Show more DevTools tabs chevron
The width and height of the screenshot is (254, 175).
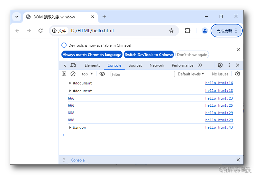[x=200, y=65]
